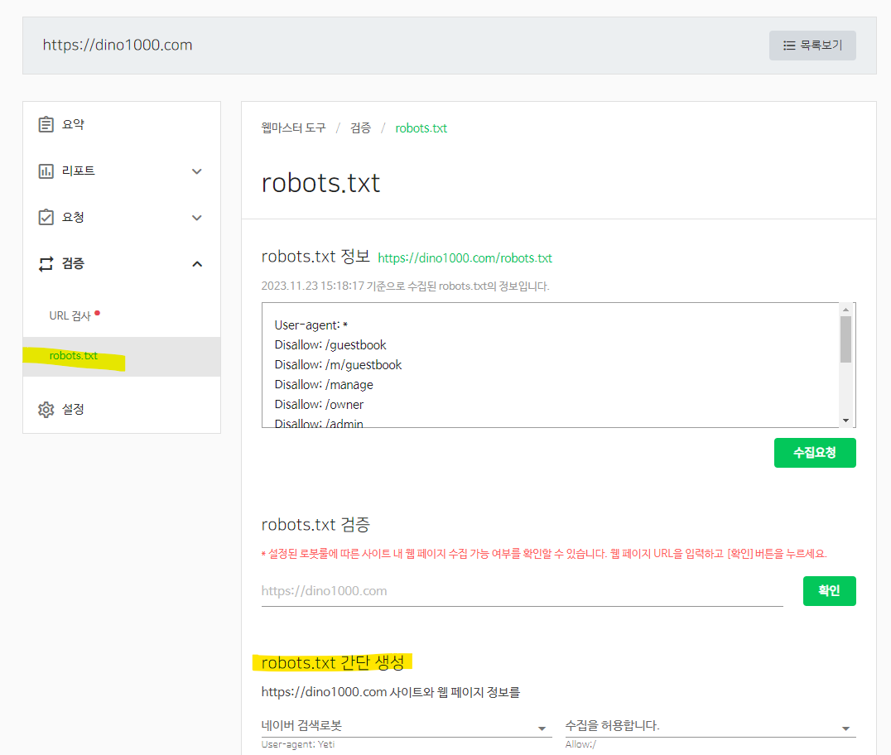Screen dimensions: 891x755
Task: Select the 요약 summary icon in sidebar
Action: pos(46,123)
